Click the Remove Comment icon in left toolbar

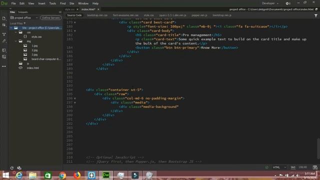[4, 57]
